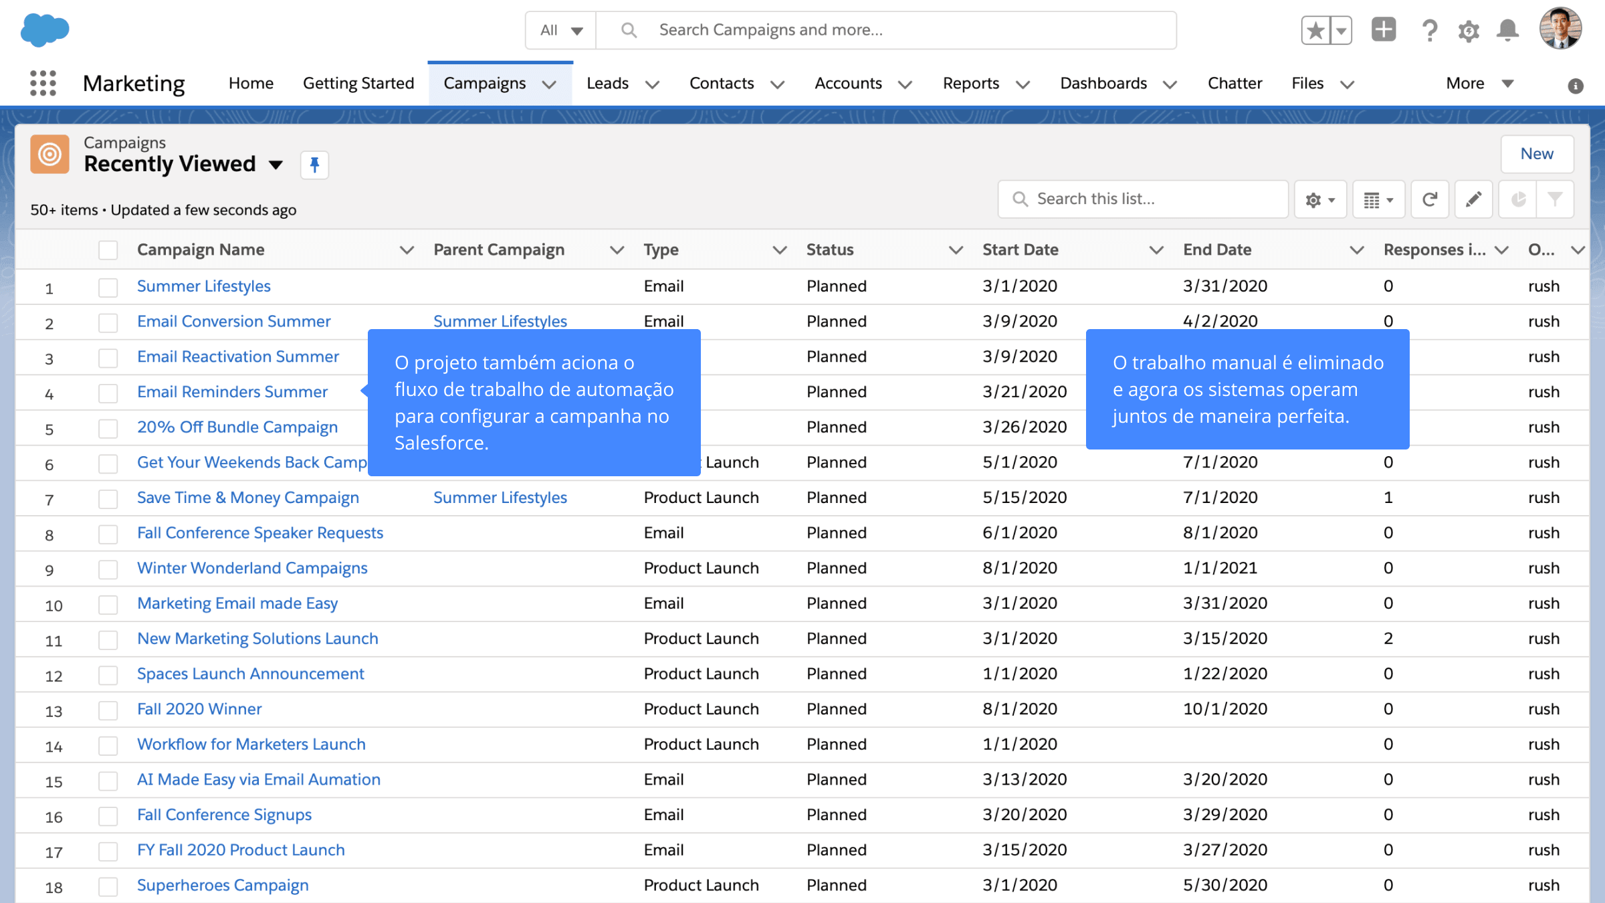Switch to the Contacts tab
The height and width of the screenshot is (903, 1605).
pyautogui.click(x=722, y=84)
